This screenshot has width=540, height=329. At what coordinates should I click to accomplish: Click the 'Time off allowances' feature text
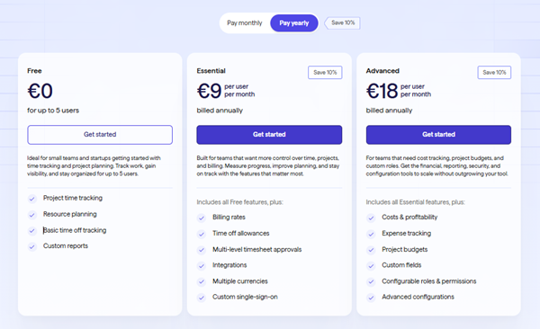tap(241, 234)
